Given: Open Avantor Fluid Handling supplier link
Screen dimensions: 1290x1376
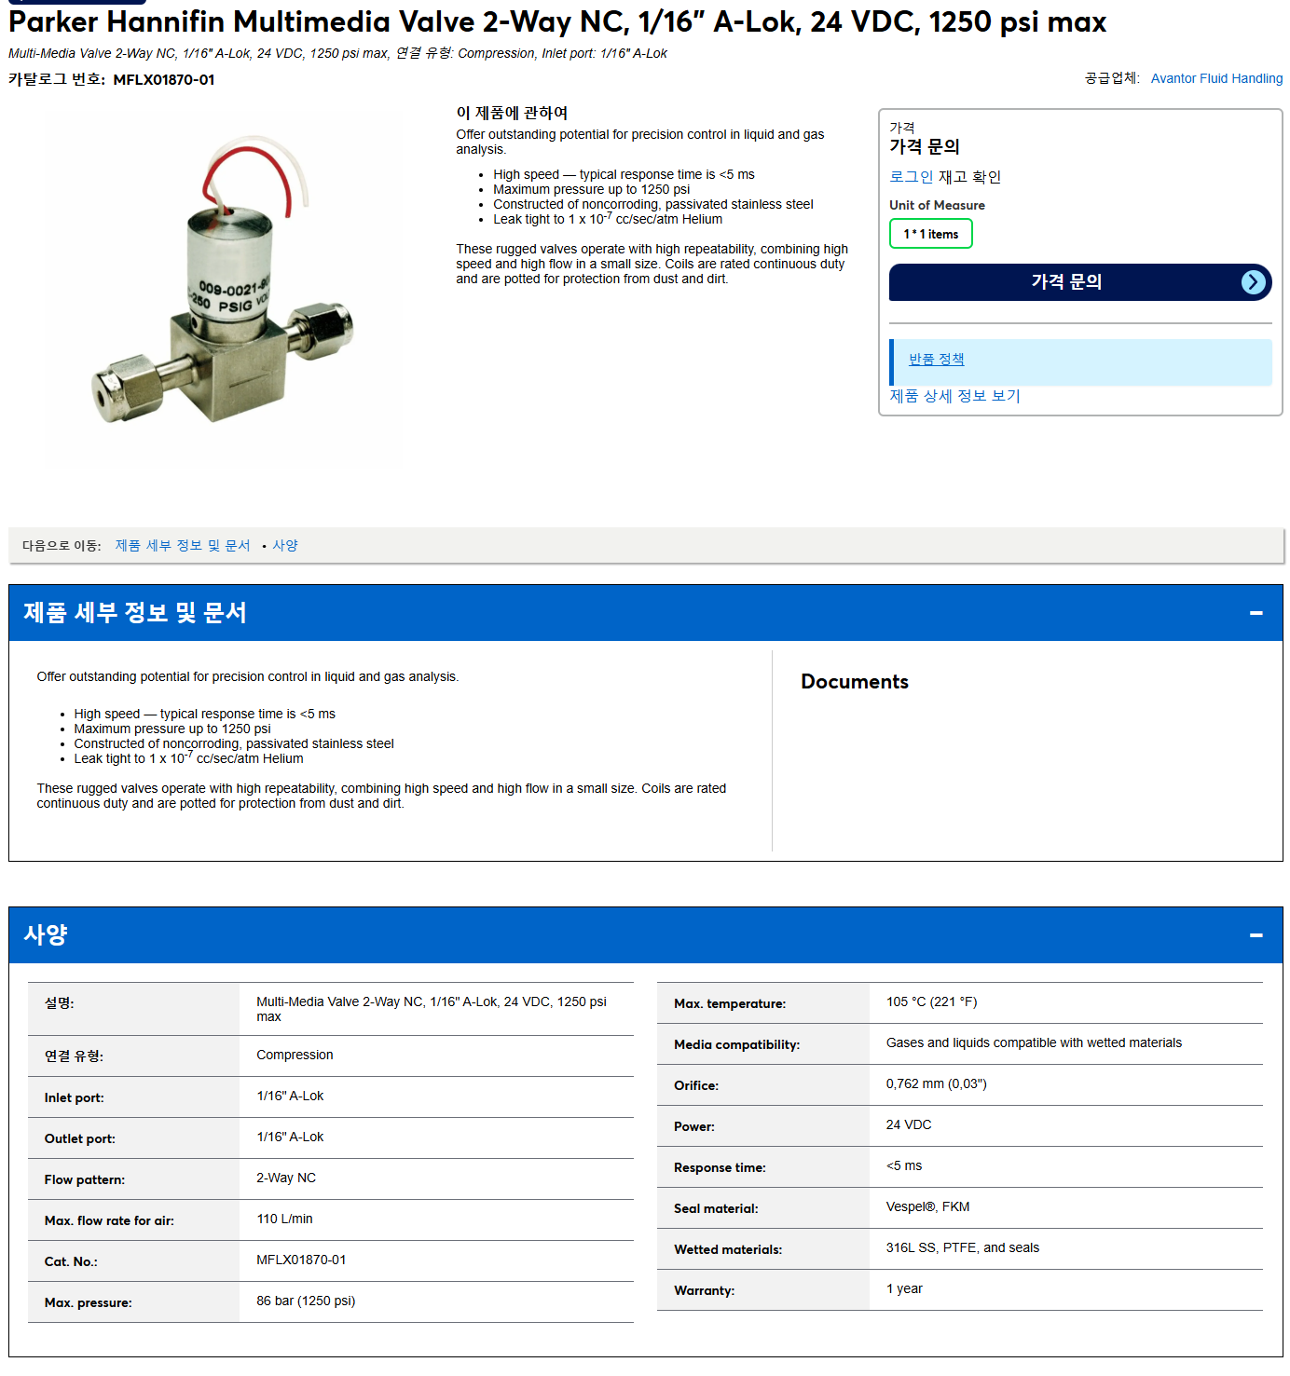Looking at the screenshot, I should click(x=1216, y=78).
